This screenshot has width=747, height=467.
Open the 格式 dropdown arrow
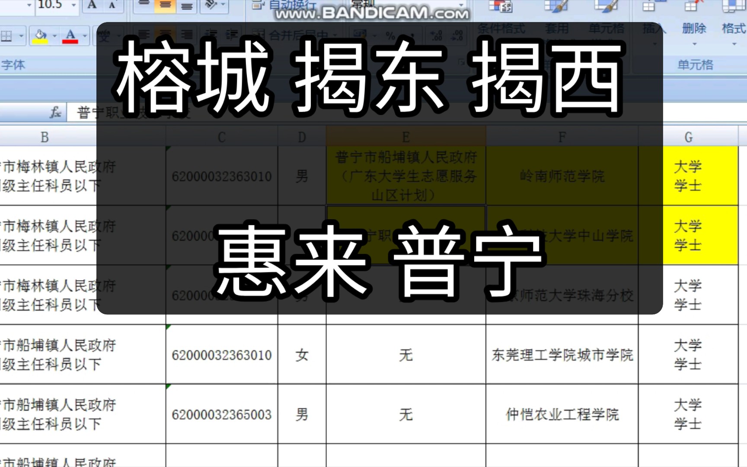click(x=734, y=44)
